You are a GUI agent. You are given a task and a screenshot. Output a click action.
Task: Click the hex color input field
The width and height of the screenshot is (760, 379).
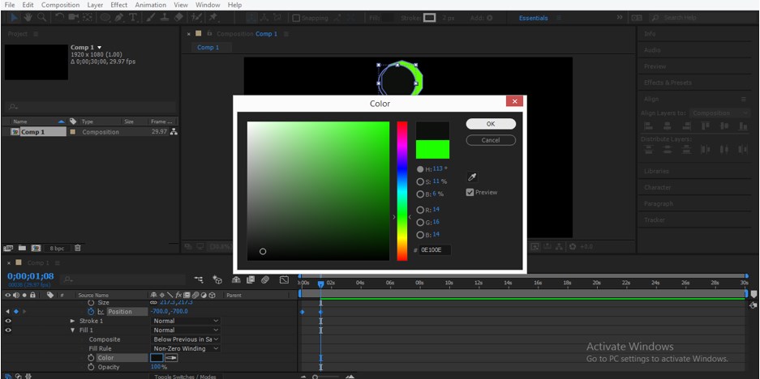[x=435, y=250]
